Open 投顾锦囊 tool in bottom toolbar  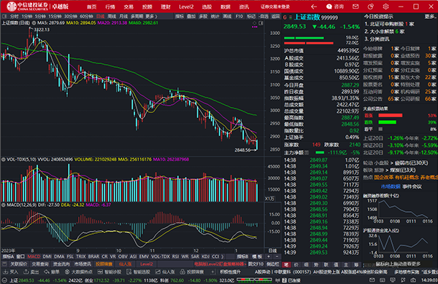192,272
